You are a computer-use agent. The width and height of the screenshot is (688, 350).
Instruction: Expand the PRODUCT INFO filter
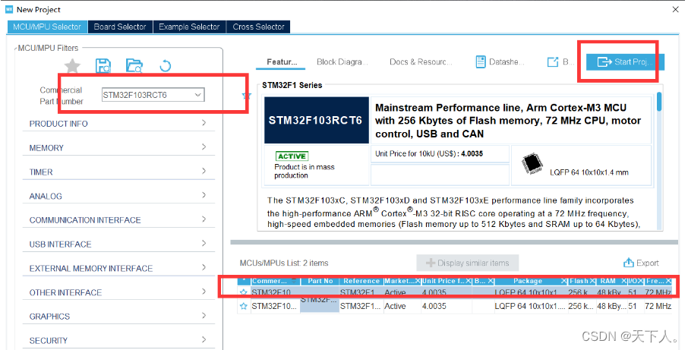[118, 124]
